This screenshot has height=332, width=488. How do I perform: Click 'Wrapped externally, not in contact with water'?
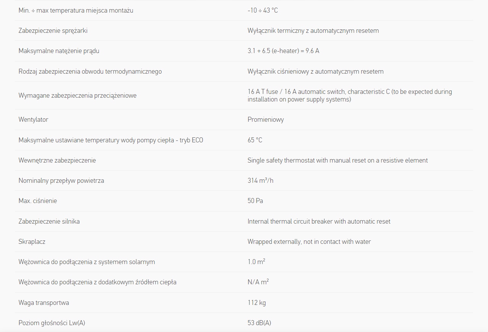click(309, 242)
